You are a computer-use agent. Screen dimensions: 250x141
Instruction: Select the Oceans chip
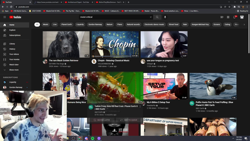(x=217, y=24)
